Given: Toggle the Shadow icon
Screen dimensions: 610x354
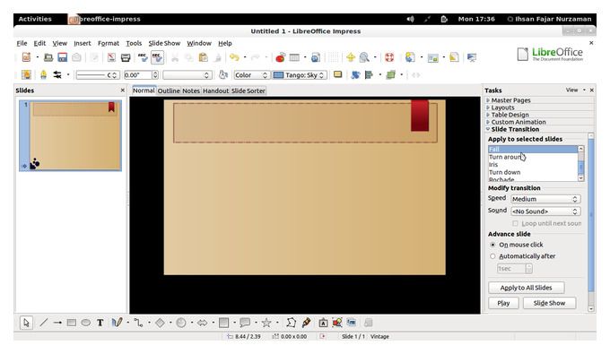Looking at the screenshot, I should [337, 74].
